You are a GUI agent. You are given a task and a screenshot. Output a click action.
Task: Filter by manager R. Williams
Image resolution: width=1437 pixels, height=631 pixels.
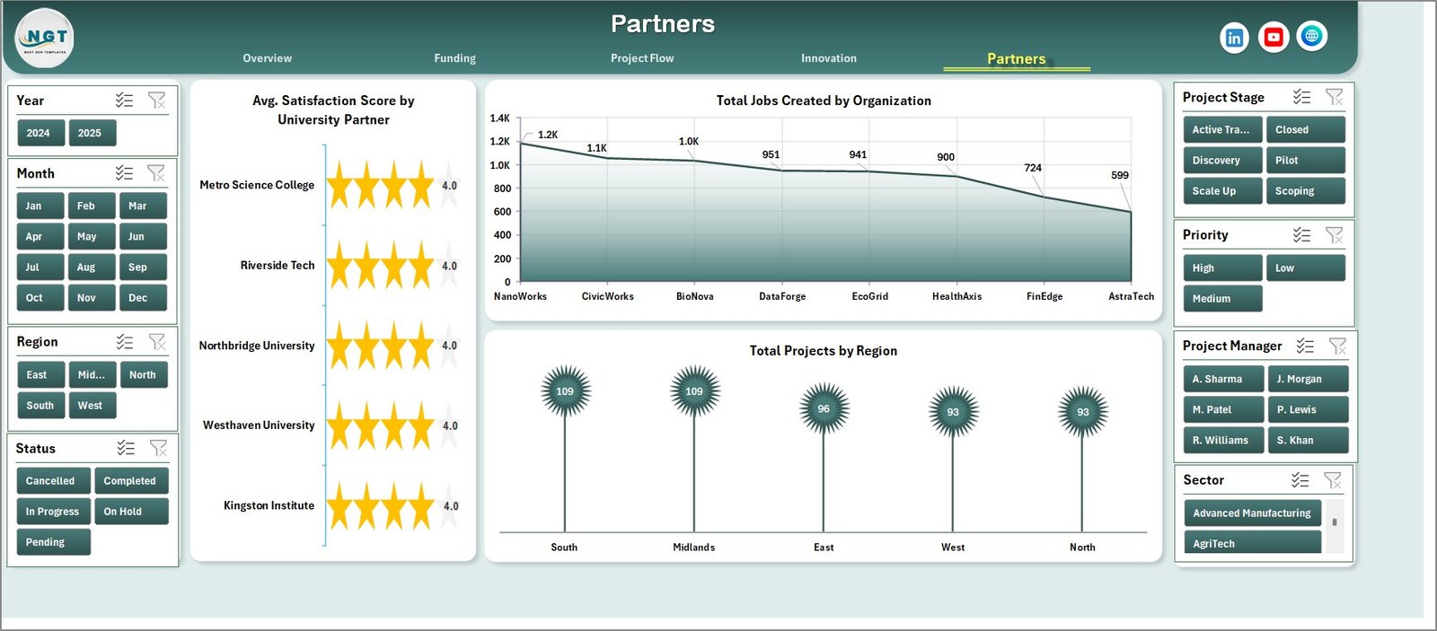click(1223, 440)
